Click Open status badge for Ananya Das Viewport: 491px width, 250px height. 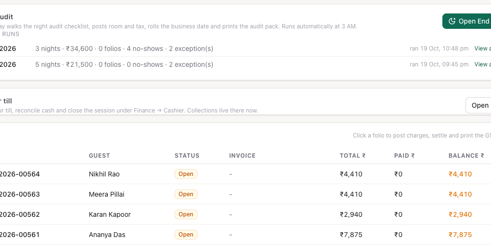pyautogui.click(x=186, y=235)
